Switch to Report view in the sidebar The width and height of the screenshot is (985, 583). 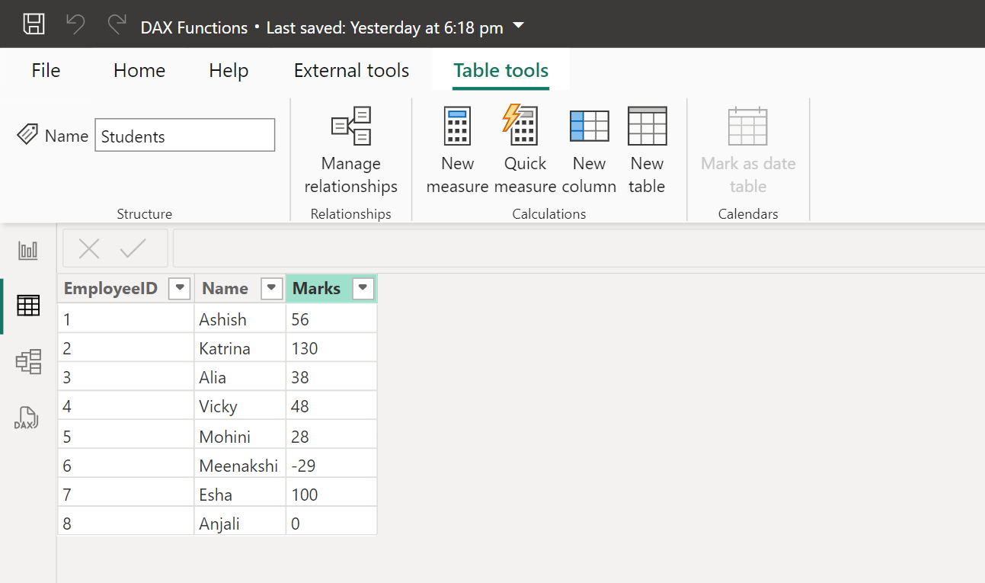pyautogui.click(x=27, y=250)
